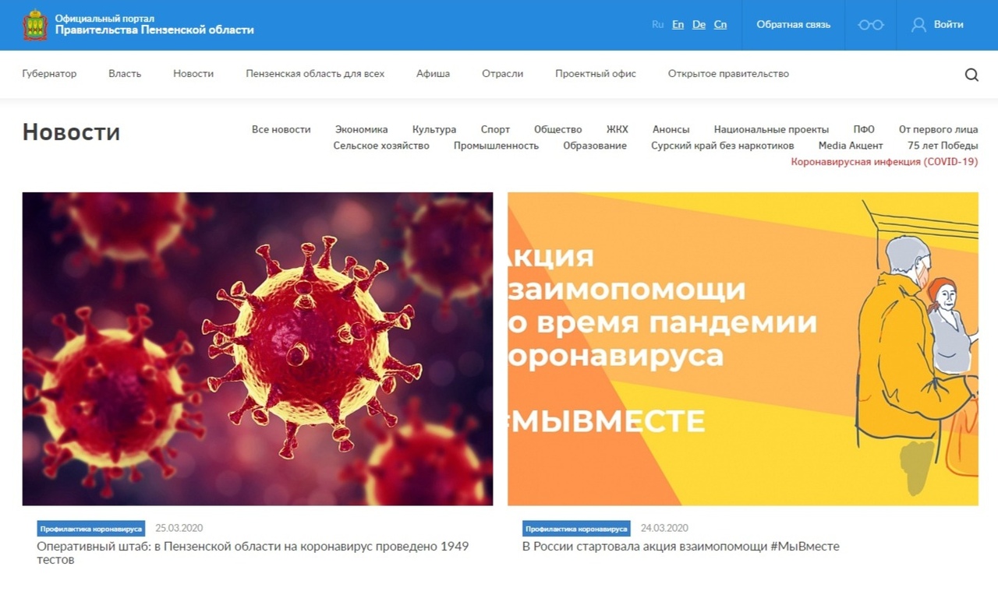The image size is (998, 591).
Task: Open the Новости menu item
Action: pyautogui.click(x=193, y=74)
